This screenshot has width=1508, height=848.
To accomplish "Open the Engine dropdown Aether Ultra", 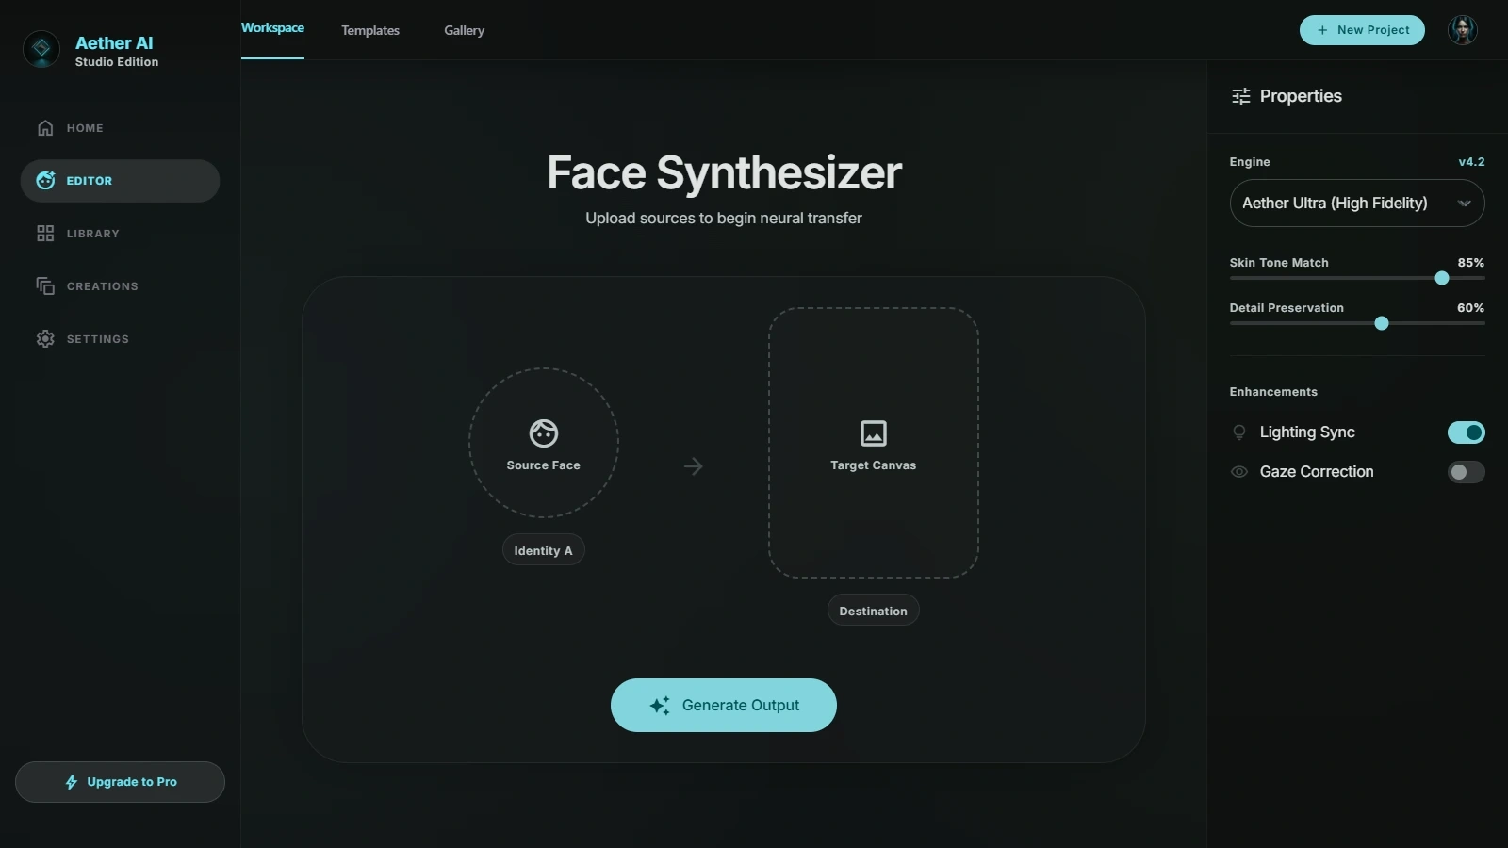I will pyautogui.click(x=1357, y=204).
